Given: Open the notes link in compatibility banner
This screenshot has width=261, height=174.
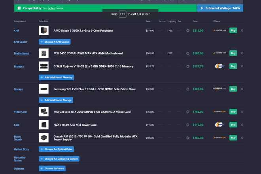Looking at the screenshot, I should tap(51, 8).
